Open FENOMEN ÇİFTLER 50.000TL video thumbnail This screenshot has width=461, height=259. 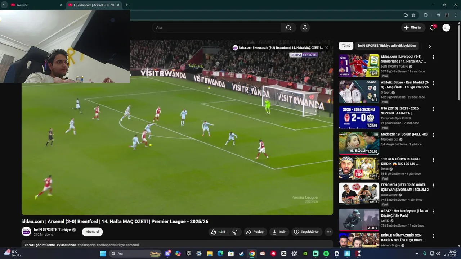pyautogui.click(x=359, y=194)
